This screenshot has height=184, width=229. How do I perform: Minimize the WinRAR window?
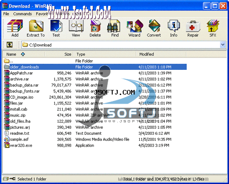207,6
